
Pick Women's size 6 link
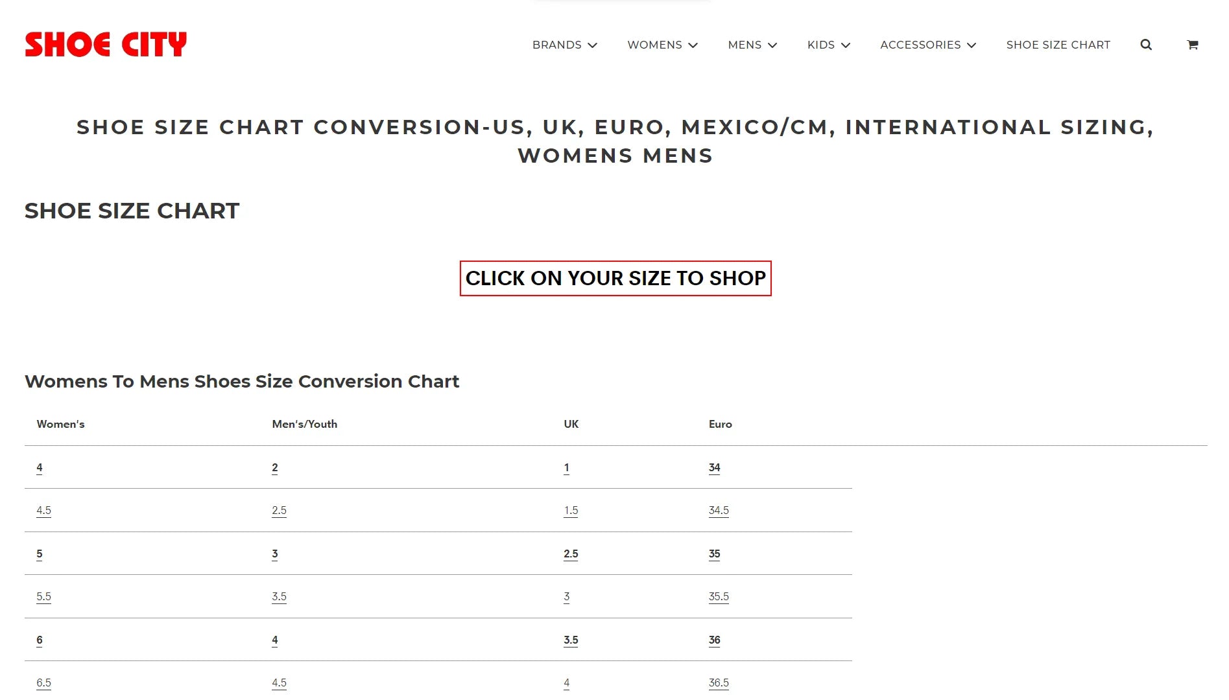(x=40, y=640)
